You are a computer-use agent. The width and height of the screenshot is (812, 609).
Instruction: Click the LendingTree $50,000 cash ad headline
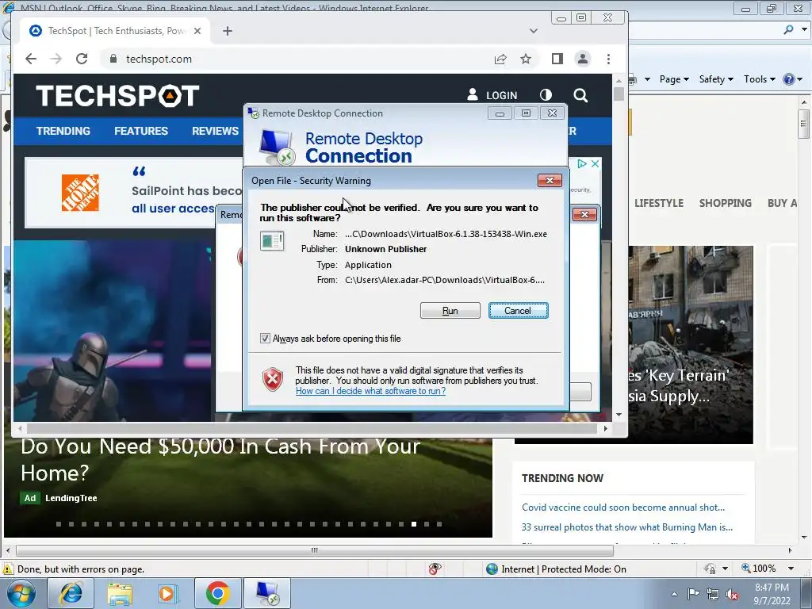220,460
